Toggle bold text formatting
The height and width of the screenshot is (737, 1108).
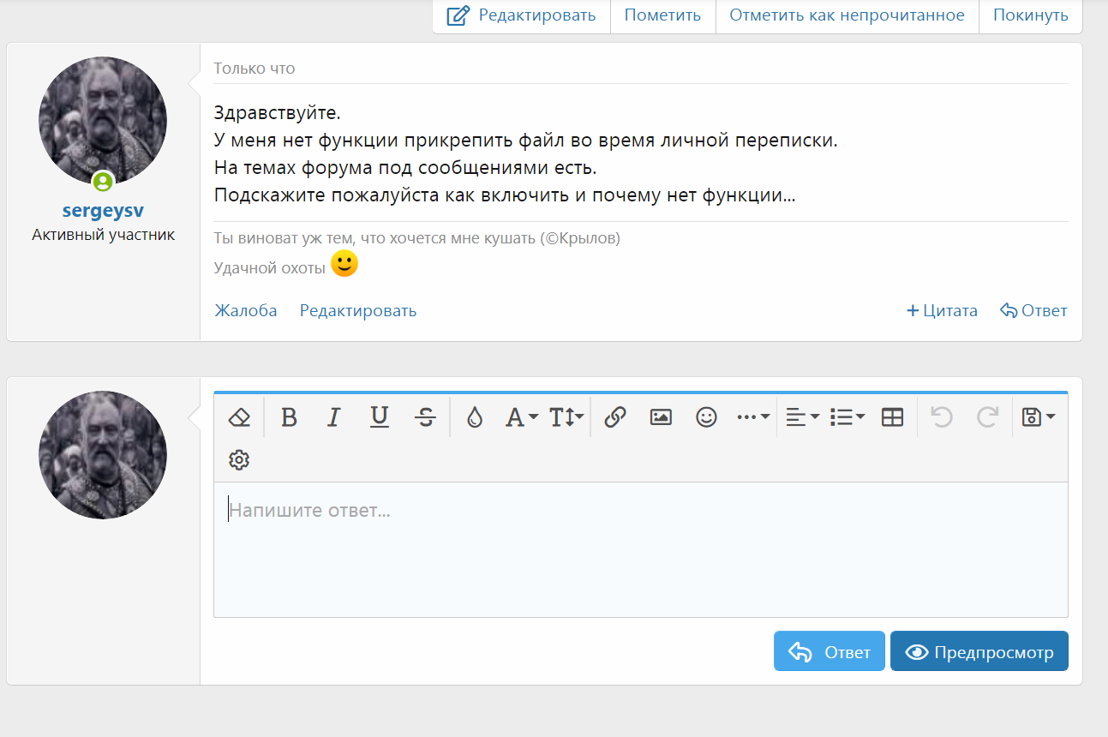click(x=289, y=417)
